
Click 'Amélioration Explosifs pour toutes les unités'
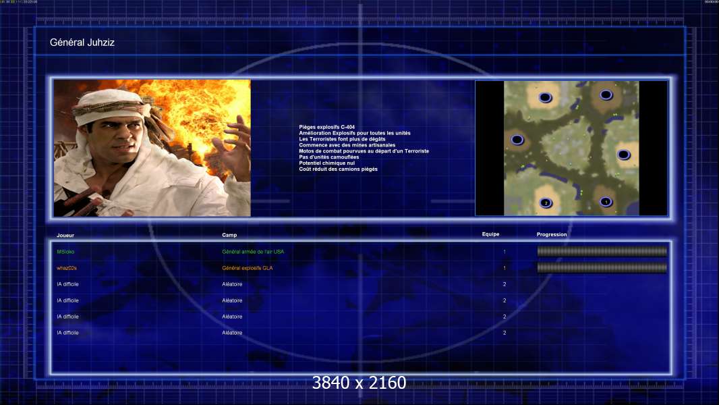point(355,133)
